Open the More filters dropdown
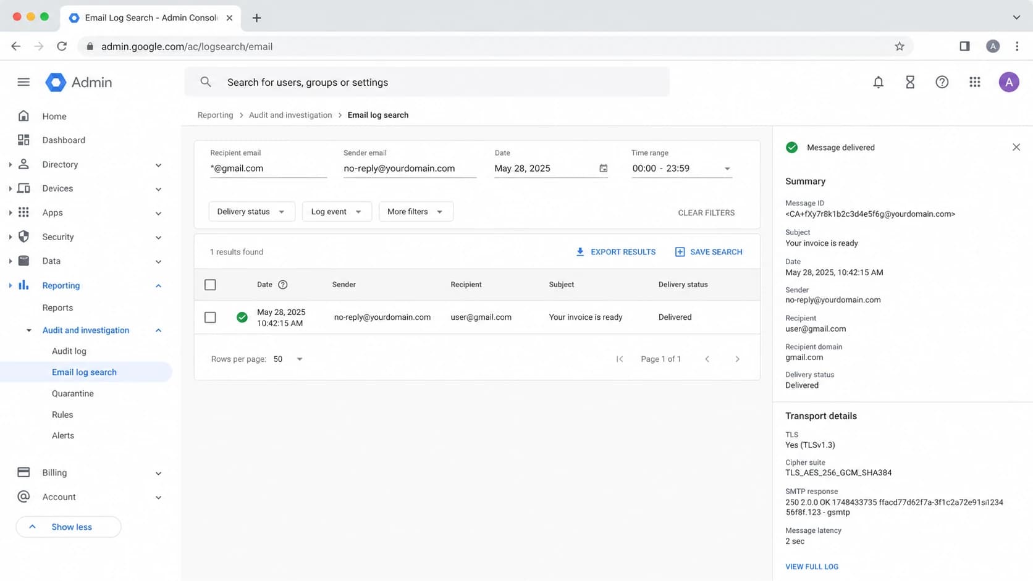The height and width of the screenshot is (581, 1033). tap(415, 212)
